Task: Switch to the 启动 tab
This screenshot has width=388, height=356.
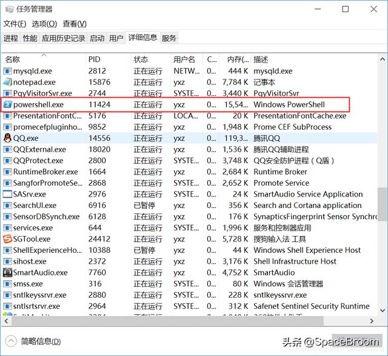Action: (x=97, y=38)
